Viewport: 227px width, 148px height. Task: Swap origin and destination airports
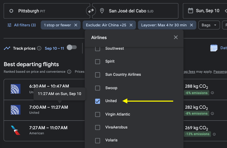91,11
